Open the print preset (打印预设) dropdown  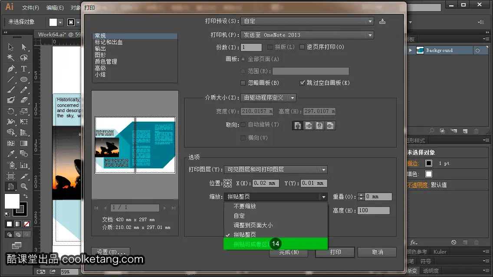coord(307,21)
